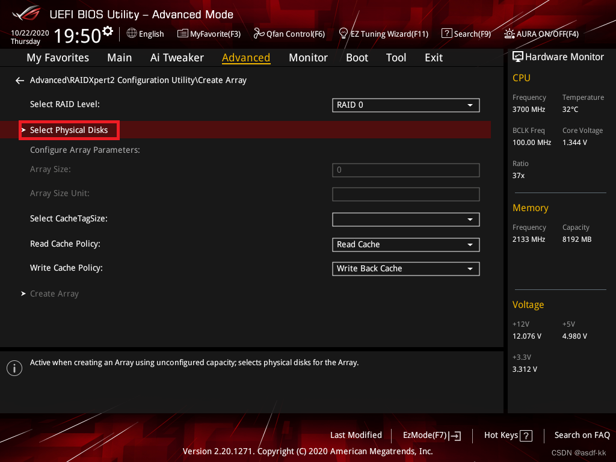Image resolution: width=616 pixels, height=462 pixels.
Task: Click the +3.3V reading 3.312 V
Action: pos(525,369)
